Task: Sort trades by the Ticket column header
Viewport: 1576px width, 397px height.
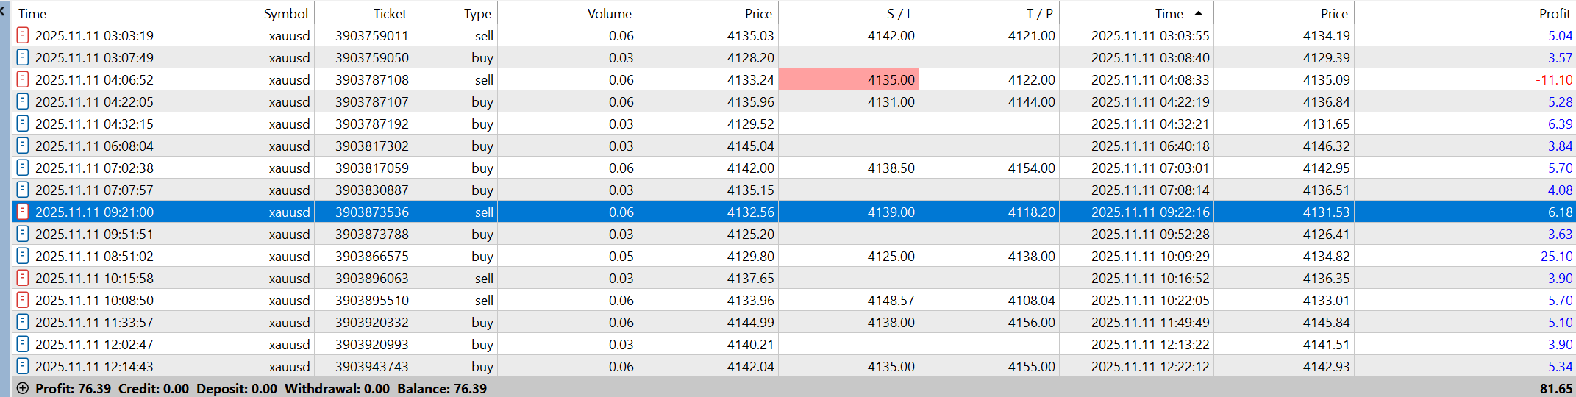Action: [390, 13]
